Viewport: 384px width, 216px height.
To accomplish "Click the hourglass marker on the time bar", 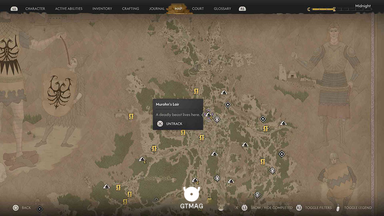I will click(x=334, y=9).
